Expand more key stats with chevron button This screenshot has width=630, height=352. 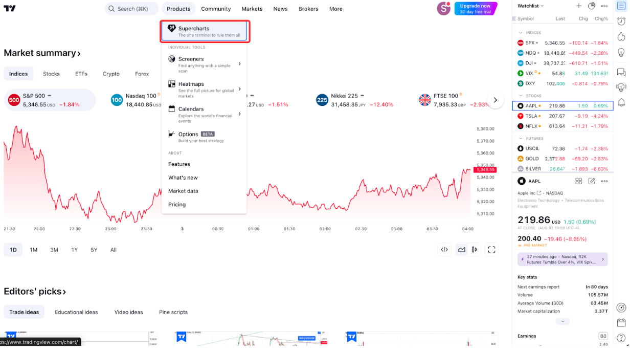point(562,321)
